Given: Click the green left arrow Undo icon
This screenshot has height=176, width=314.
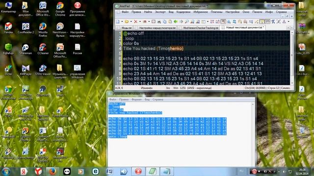Looking at the screenshot, I should (176, 22).
